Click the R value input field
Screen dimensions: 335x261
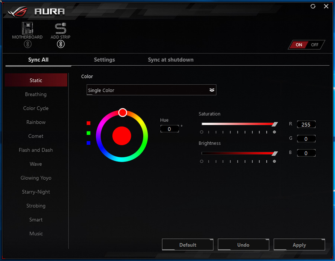click(306, 124)
